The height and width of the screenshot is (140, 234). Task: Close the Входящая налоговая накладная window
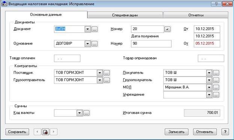(x=227, y=4)
